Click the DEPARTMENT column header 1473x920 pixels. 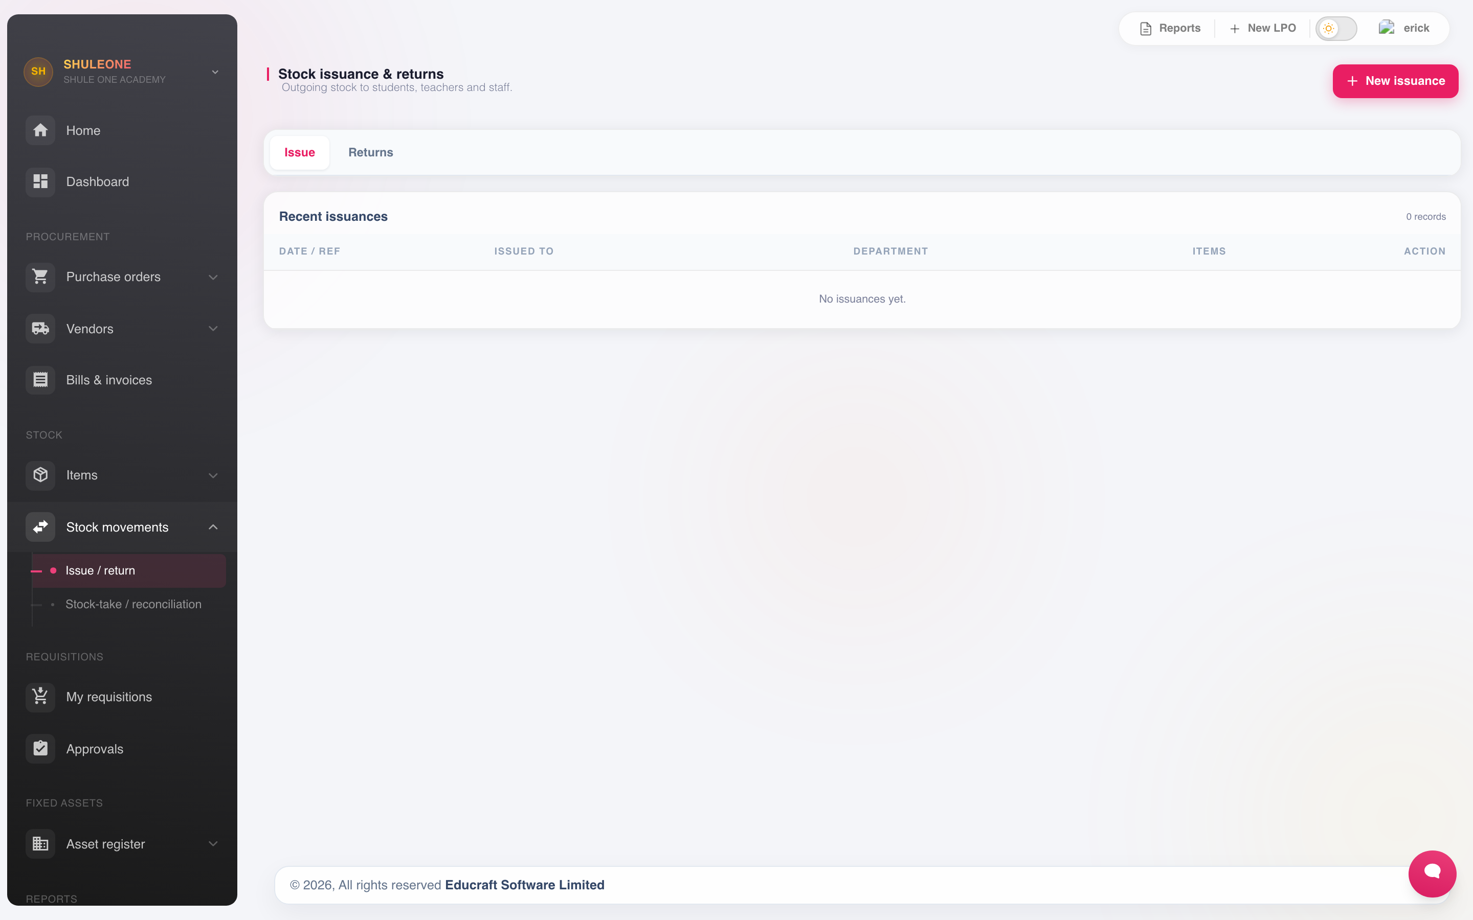[890, 251]
